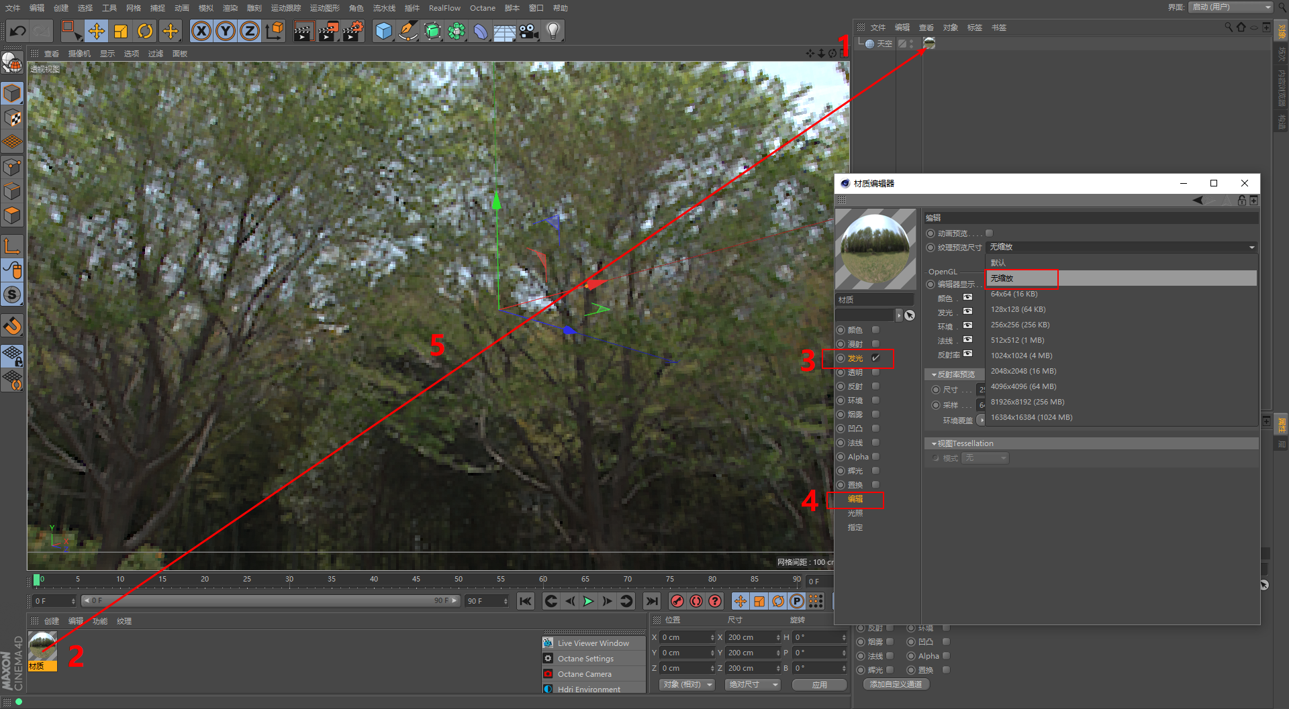
Task: Enable the 颜色 channel checkbox
Action: coord(875,330)
